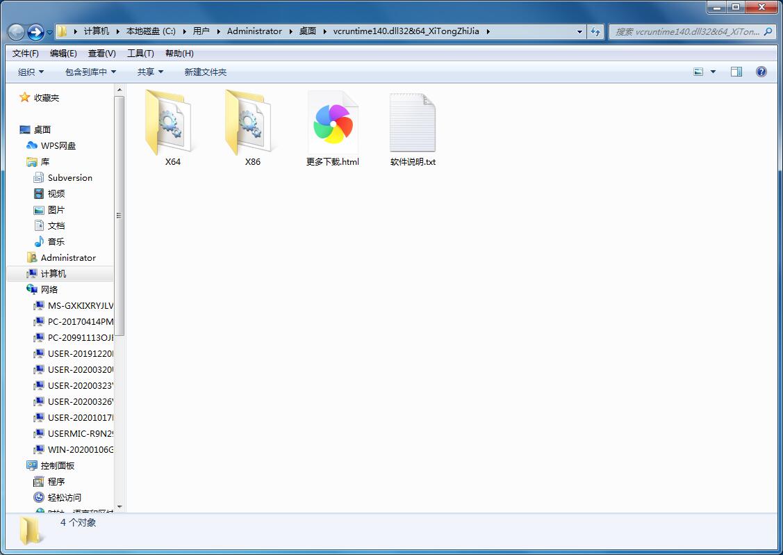Click the forward navigation arrow
The width and height of the screenshot is (783, 555).
click(x=35, y=33)
